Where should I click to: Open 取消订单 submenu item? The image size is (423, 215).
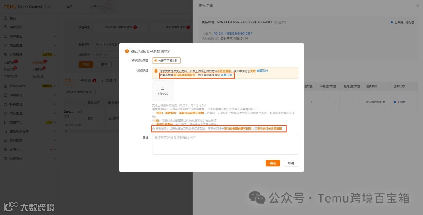[x=9, y=69]
